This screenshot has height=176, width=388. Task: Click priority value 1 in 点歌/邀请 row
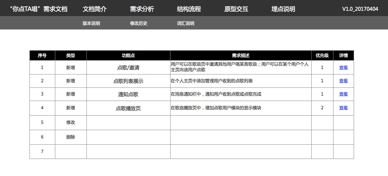pos(322,67)
